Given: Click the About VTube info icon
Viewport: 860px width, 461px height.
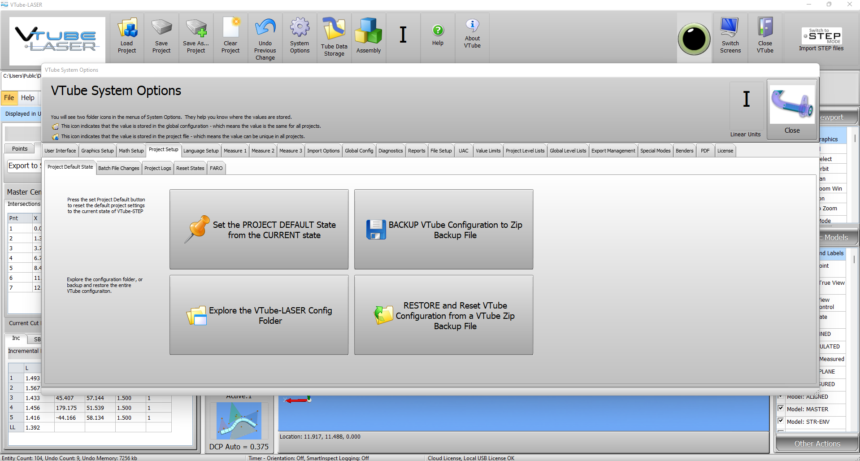Looking at the screenshot, I should pos(472,25).
